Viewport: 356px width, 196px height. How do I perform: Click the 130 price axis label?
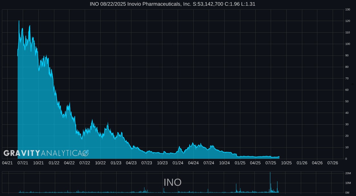(348, 10)
